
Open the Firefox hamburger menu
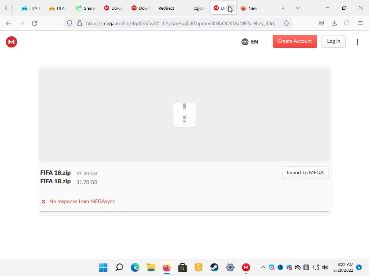coord(360,23)
